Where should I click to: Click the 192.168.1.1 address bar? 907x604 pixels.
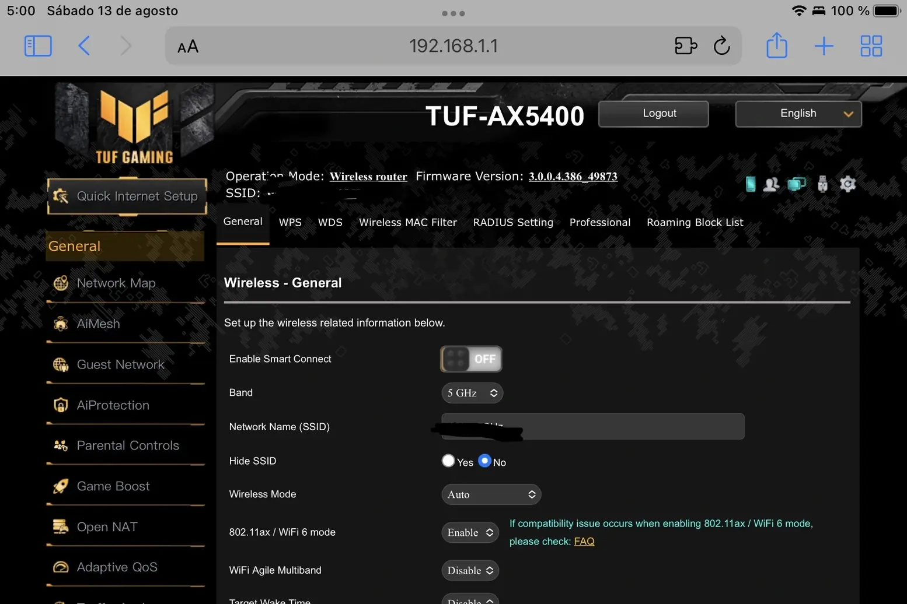(453, 46)
